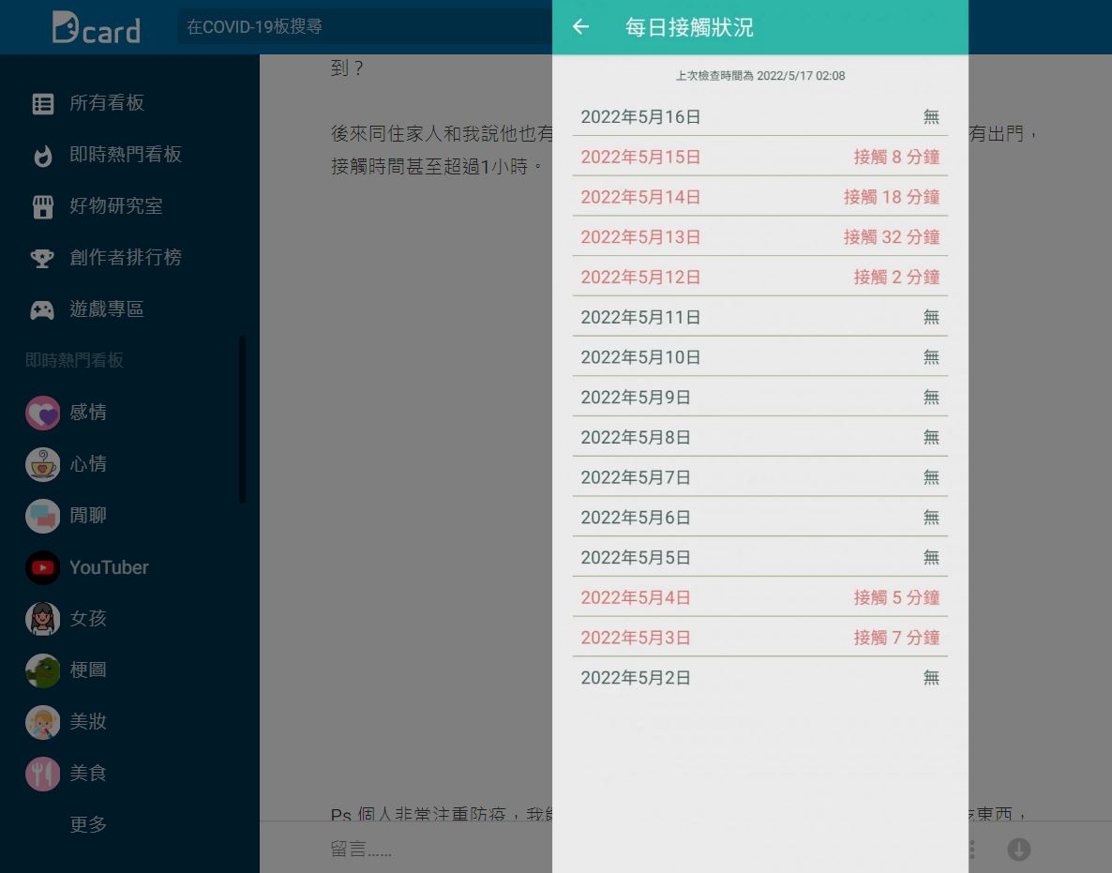Click 接觸 32 分鐘 value
1112x873 pixels.
coord(892,237)
